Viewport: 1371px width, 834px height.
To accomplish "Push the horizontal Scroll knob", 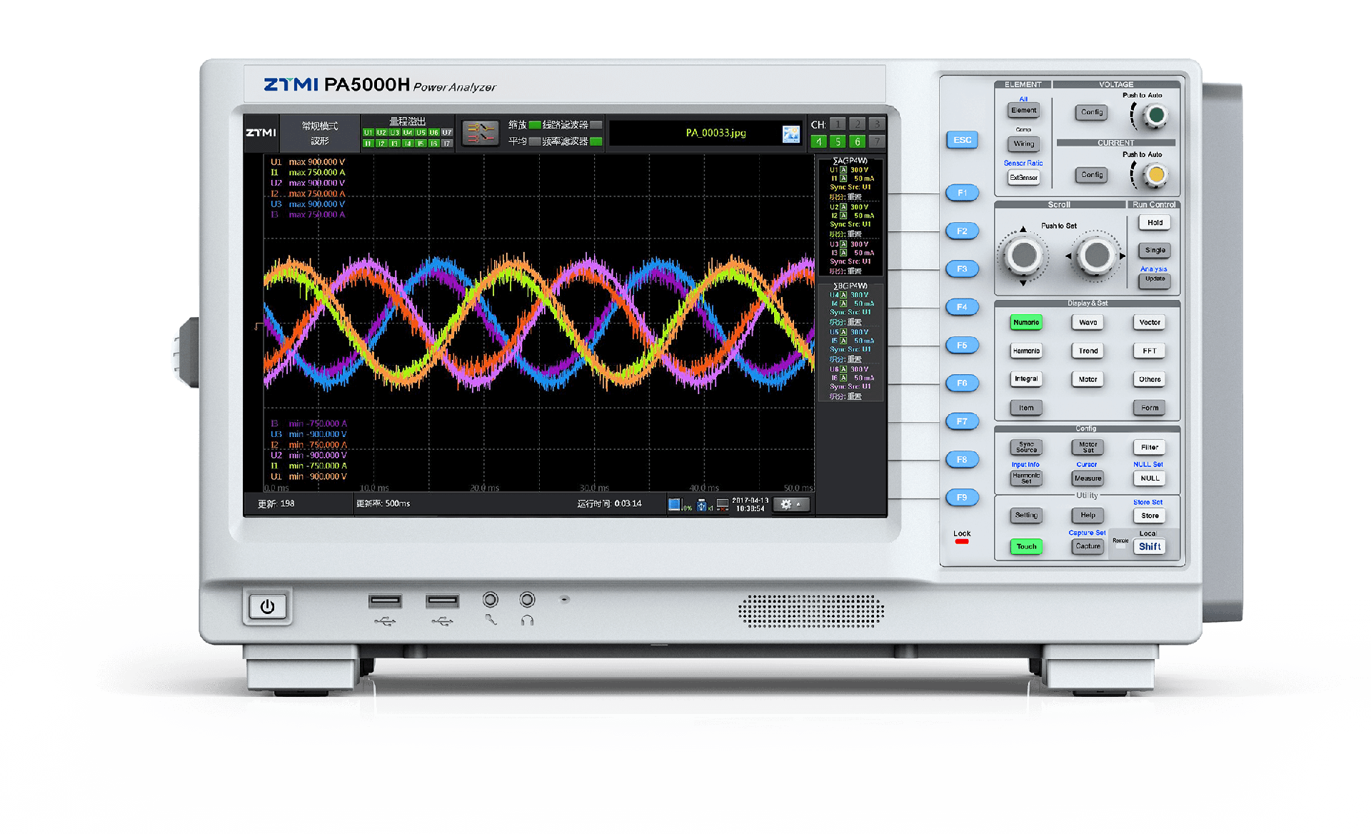I will [x=1096, y=255].
